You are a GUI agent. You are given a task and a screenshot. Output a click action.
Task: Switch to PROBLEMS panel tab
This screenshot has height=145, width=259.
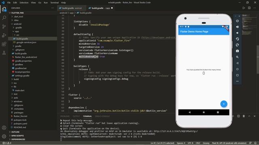tap(65, 116)
